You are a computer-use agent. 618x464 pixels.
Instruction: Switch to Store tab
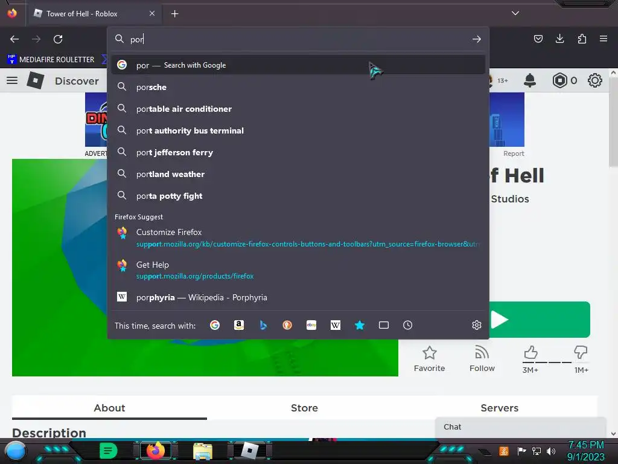click(304, 408)
